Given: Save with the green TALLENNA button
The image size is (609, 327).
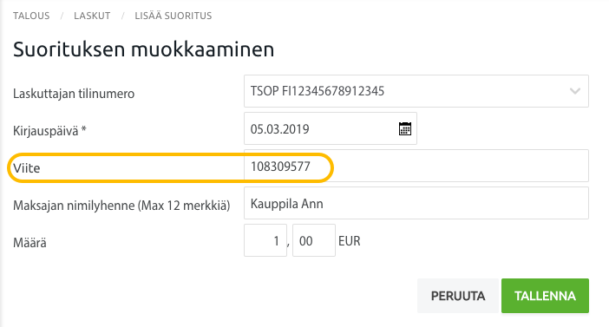Looking at the screenshot, I should point(546,296).
